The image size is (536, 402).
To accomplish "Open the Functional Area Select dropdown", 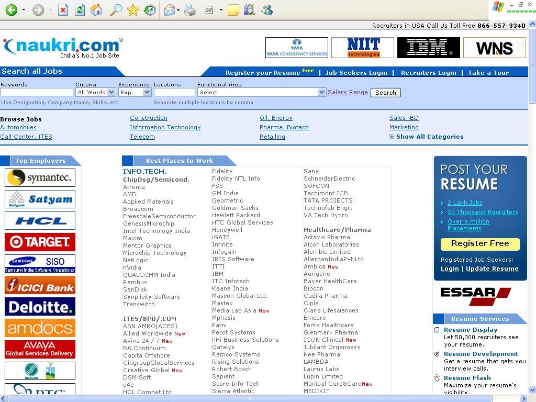I will pos(261,92).
